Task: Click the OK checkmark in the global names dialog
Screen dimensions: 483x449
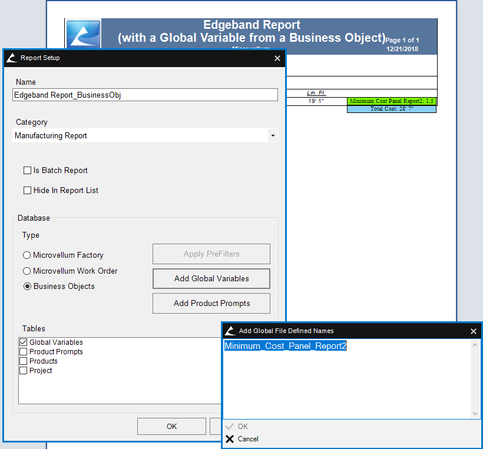Action: (x=230, y=427)
